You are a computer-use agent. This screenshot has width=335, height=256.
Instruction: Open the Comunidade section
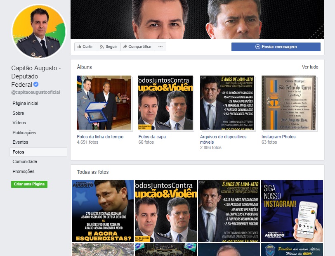click(x=25, y=161)
